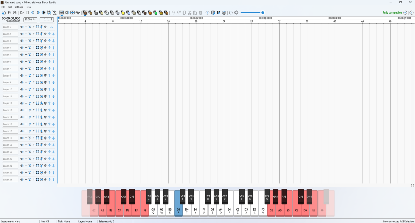Screen dimensions: 415x223
Task: Click the Layer 1 name field
Action: [10, 27]
